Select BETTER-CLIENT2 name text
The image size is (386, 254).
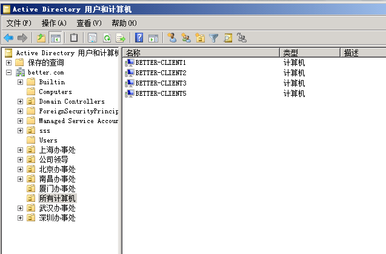tap(161, 73)
